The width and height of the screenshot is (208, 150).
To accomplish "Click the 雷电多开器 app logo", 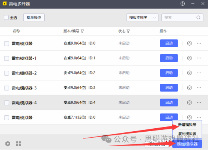I will tap(5, 4).
